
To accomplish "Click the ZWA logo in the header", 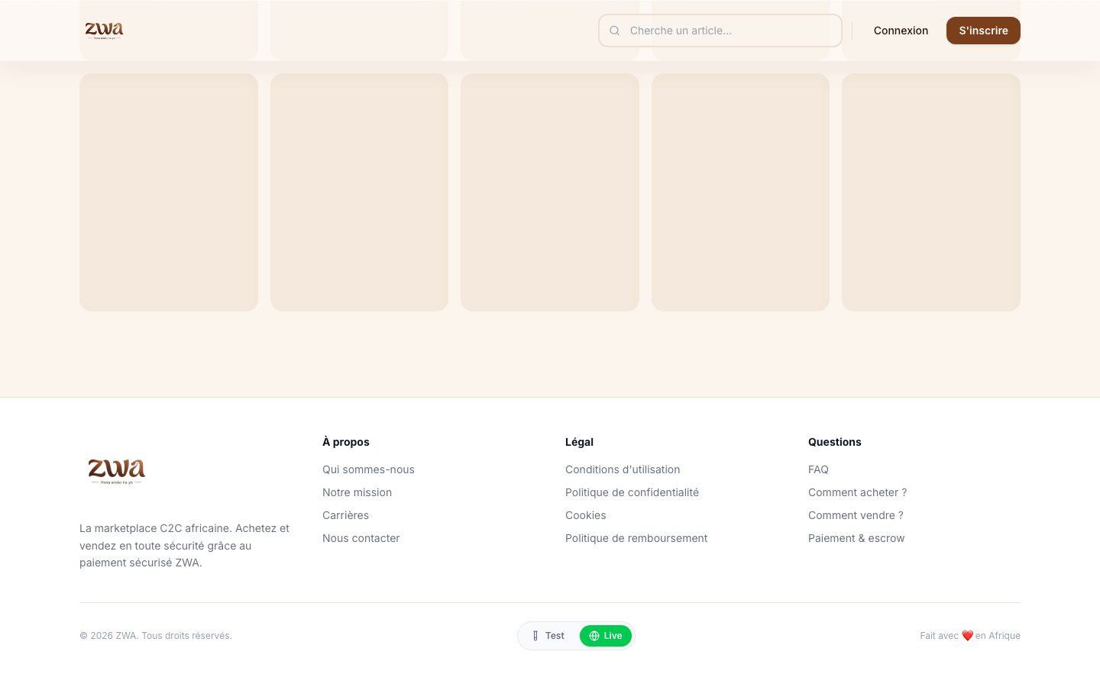I will point(104,31).
